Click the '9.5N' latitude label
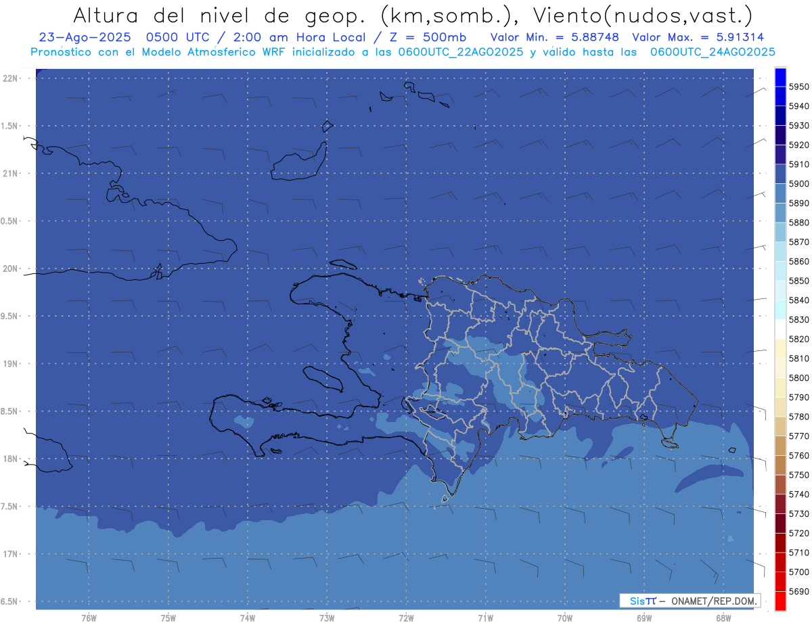Image resolution: width=812 pixels, height=627 pixels. (9, 317)
